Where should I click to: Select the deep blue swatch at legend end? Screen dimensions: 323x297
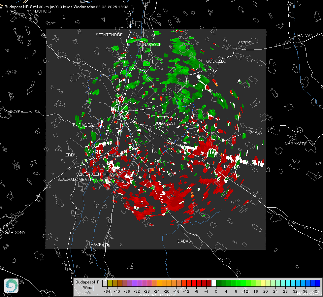pos(318,283)
